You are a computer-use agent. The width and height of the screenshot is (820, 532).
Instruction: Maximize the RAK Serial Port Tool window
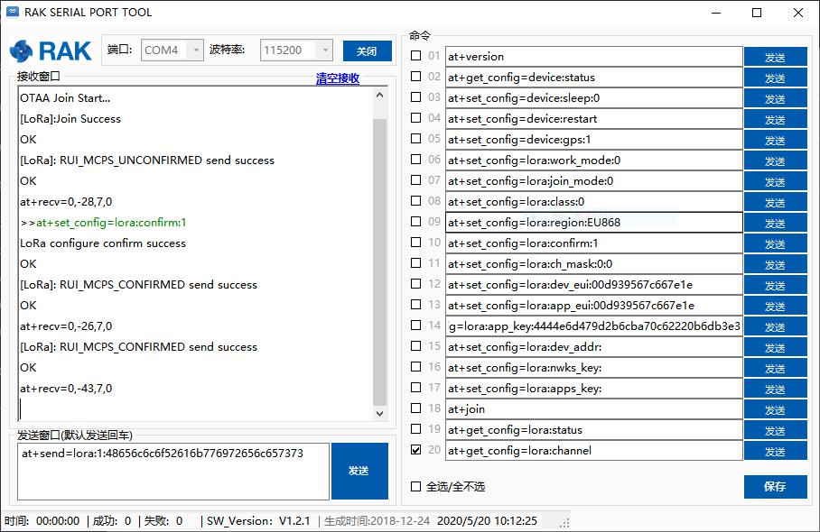756,13
